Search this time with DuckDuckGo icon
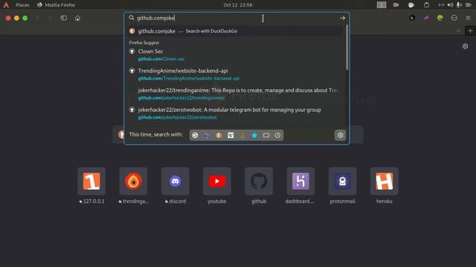 pos(219,135)
